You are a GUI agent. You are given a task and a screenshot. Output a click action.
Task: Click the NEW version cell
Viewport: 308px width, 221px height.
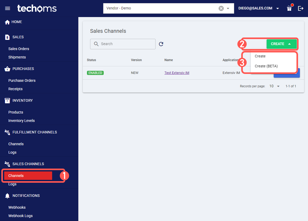pyautogui.click(x=135, y=73)
